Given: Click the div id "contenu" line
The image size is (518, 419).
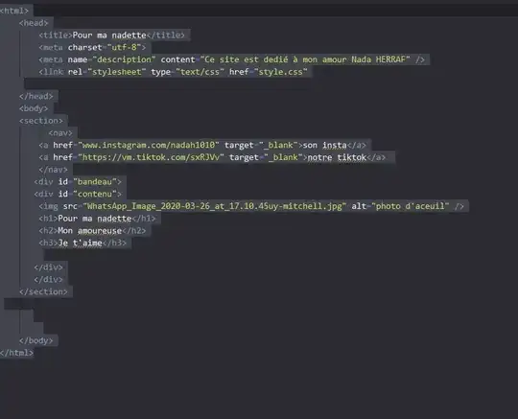Looking at the screenshot, I should tap(78, 194).
